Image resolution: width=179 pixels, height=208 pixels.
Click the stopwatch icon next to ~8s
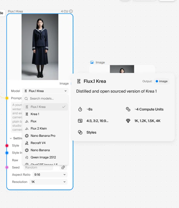click(x=80, y=109)
